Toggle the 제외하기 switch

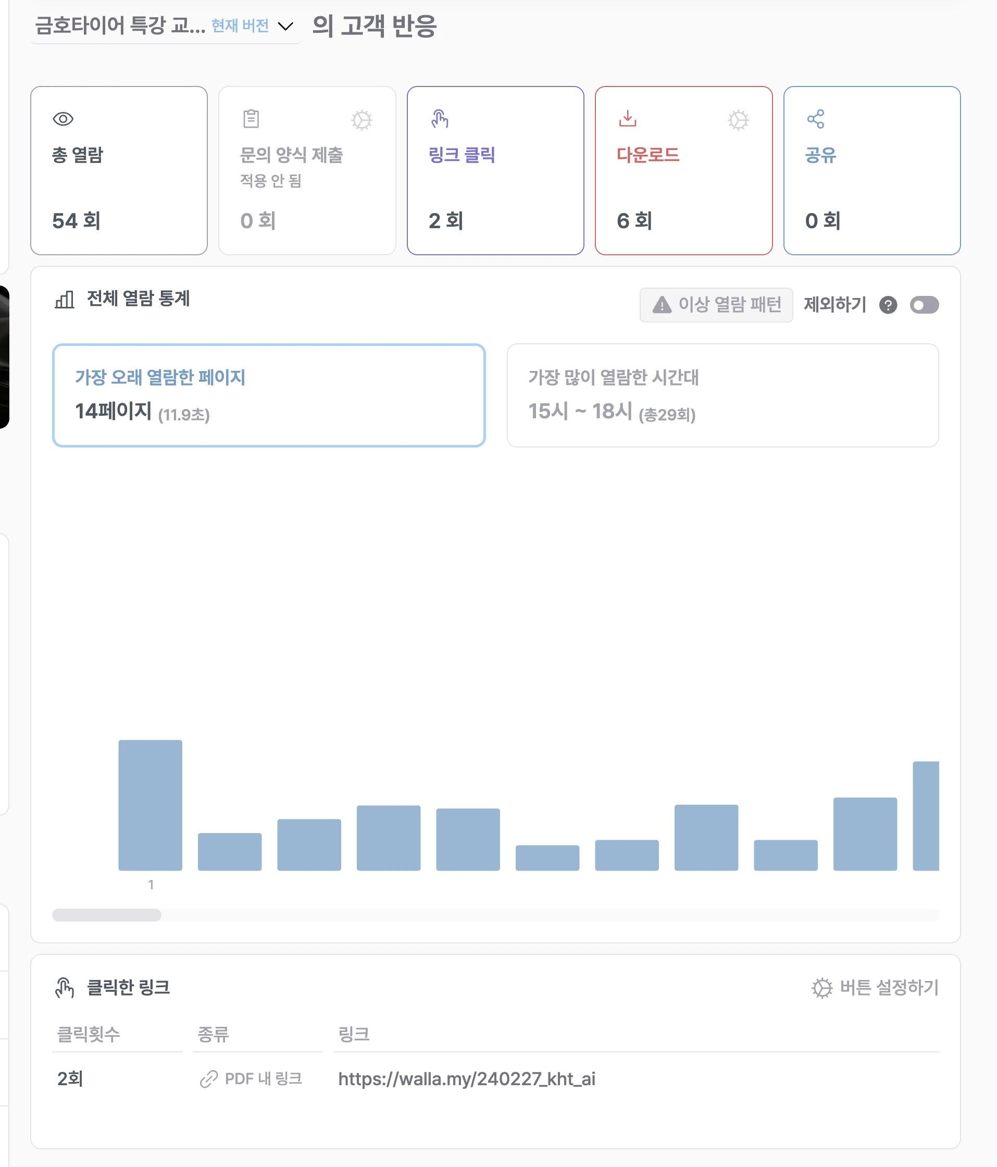(x=924, y=305)
